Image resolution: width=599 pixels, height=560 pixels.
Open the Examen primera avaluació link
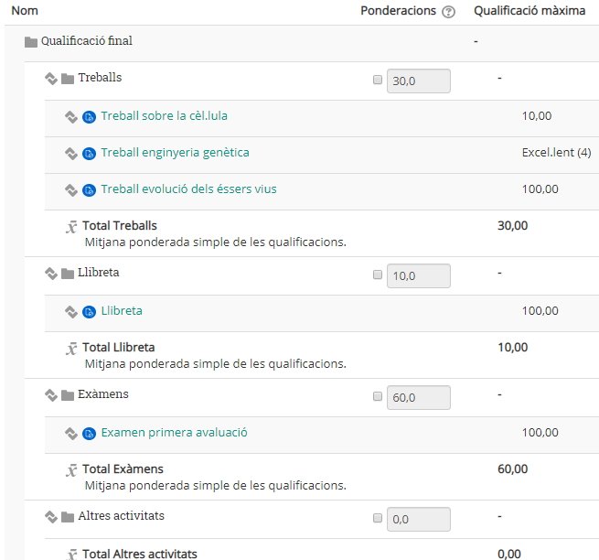coord(174,432)
